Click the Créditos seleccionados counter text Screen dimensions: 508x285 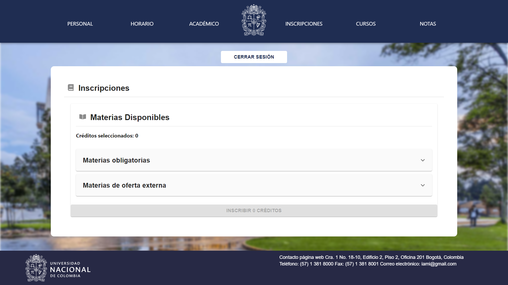(107, 136)
